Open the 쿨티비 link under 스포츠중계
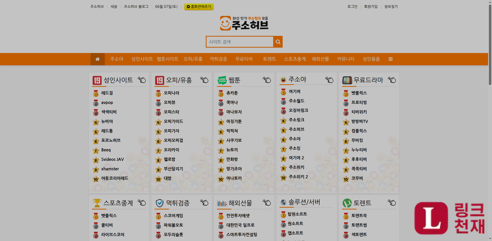Screen dimensions: 492x241 pos(107,225)
